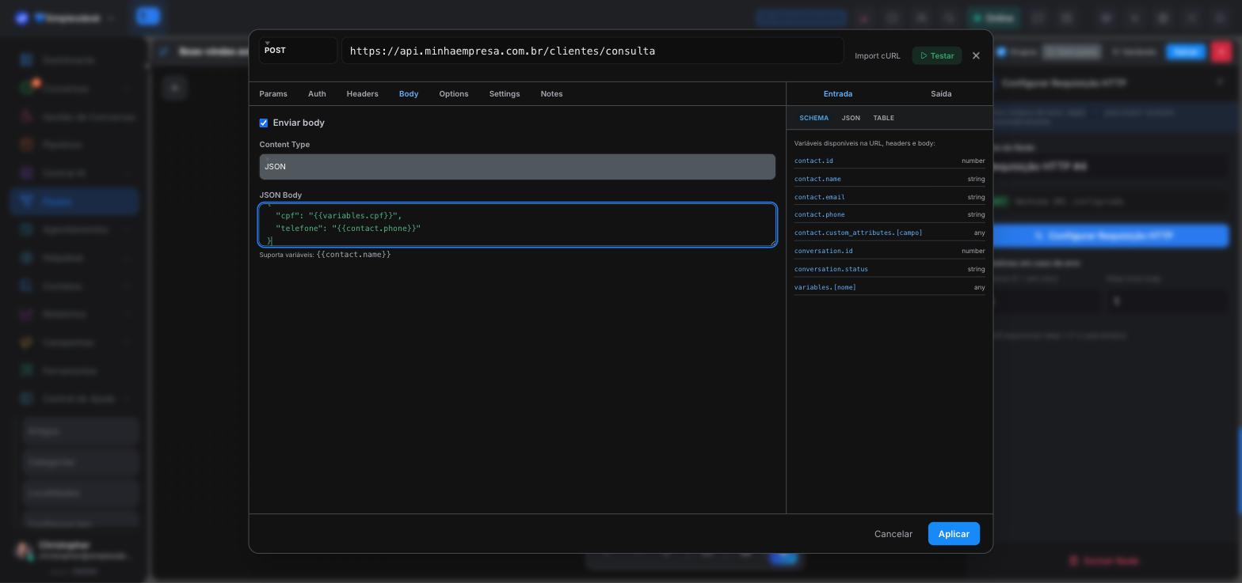Switch to the Params tab
This screenshot has height=583, width=1242.
(273, 94)
